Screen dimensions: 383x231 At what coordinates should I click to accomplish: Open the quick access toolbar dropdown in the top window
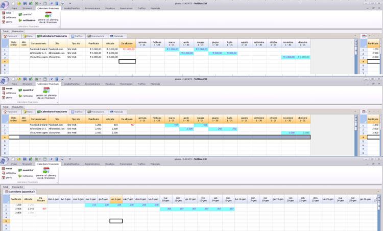click(70, 3)
